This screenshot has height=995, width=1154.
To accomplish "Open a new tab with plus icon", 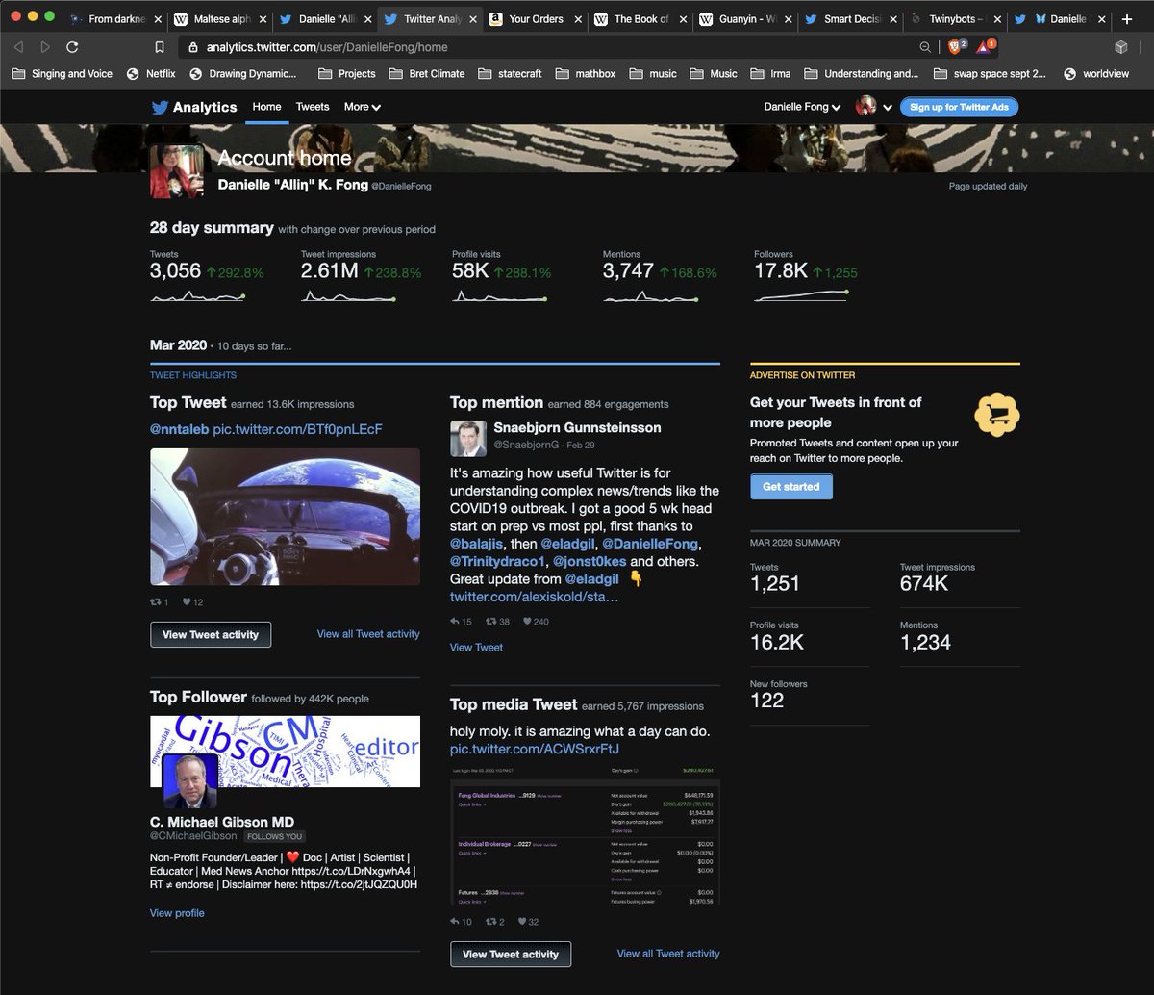I will click(x=1127, y=18).
